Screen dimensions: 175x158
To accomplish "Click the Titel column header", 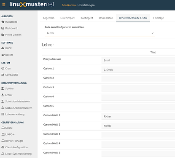I will (153, 52).
